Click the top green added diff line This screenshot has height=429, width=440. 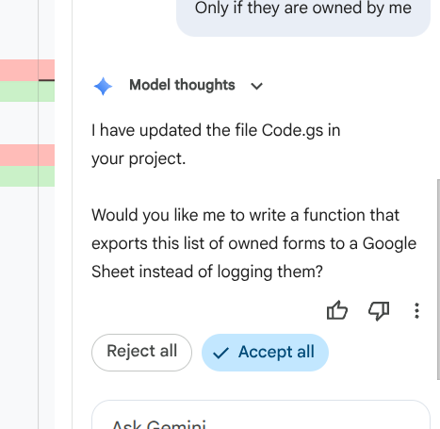27,91
